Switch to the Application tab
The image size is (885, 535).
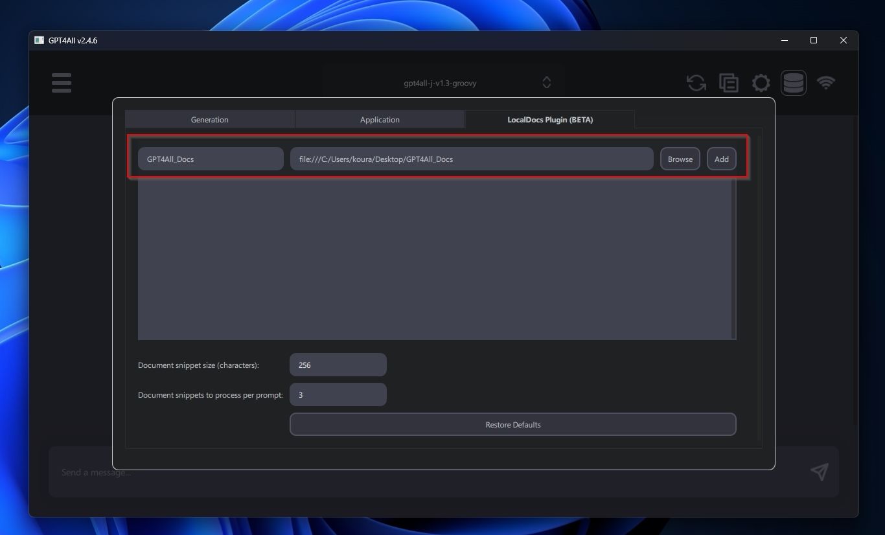[380, 119]
